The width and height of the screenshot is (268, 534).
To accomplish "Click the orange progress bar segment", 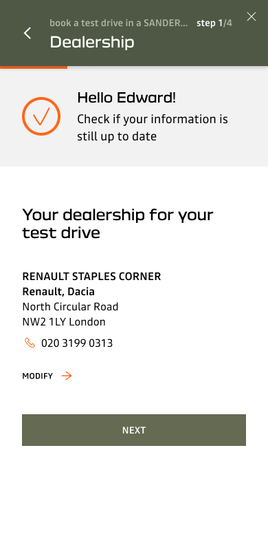I will pos(34,67).
